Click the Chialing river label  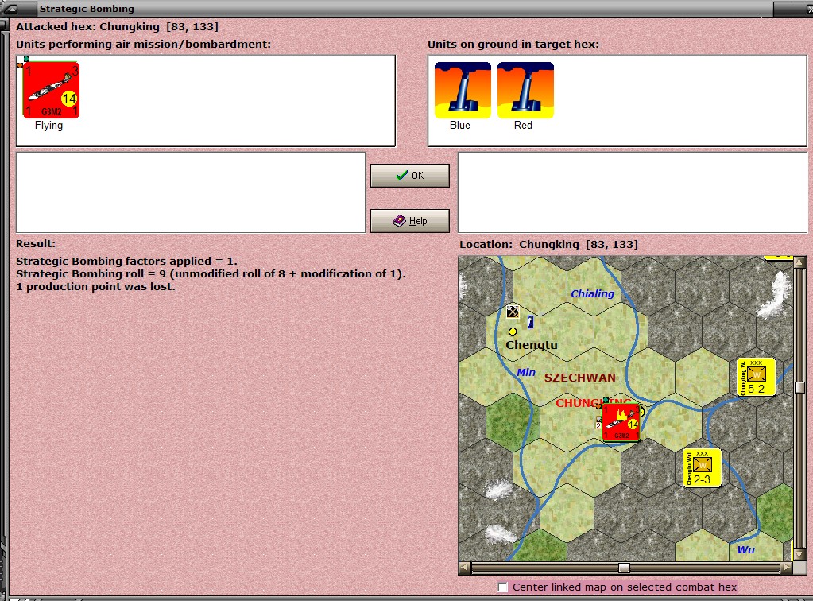tap(592, 293)
